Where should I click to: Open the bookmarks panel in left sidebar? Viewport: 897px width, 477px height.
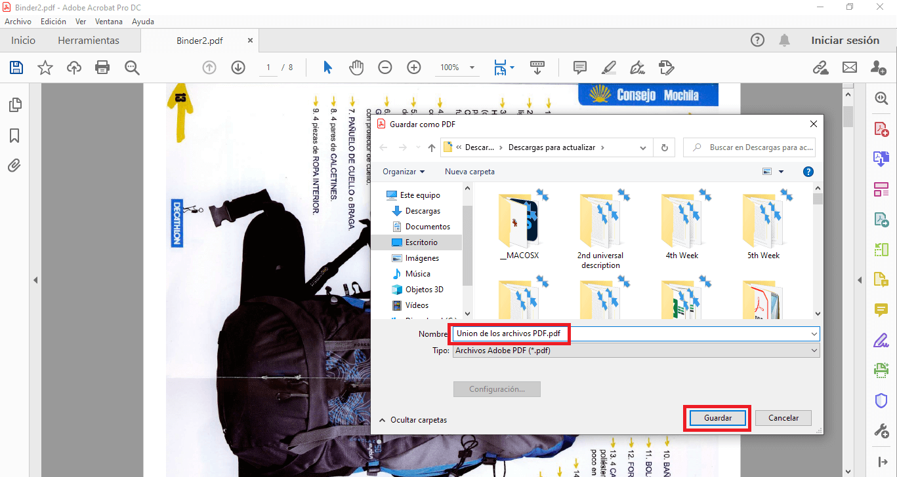tap(14, 136)
